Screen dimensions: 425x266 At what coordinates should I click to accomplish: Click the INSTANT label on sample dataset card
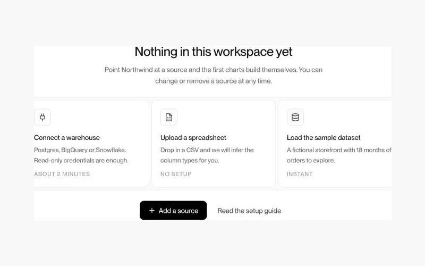point(300,174)
